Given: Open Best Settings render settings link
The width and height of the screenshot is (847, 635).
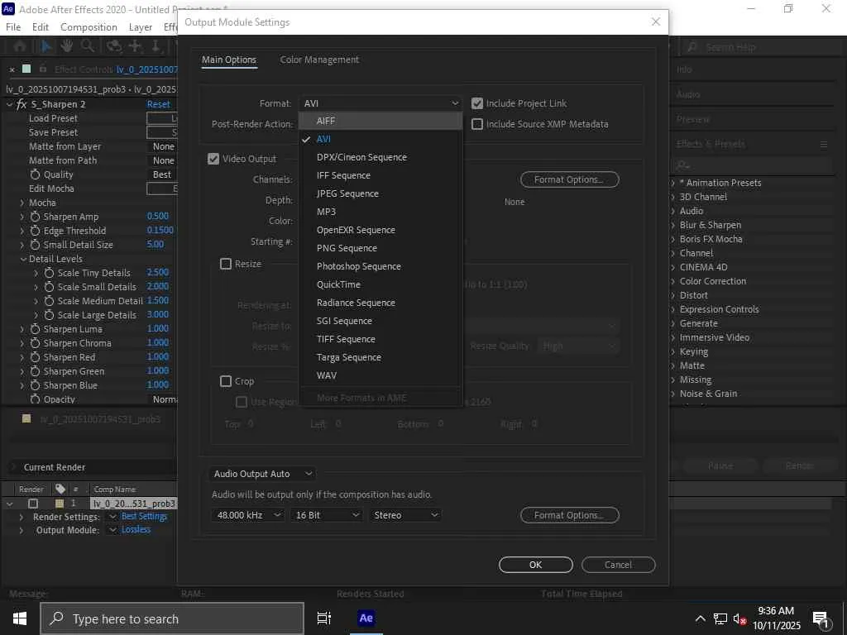Looking at the screenshot, I should [x=144, y=517].
